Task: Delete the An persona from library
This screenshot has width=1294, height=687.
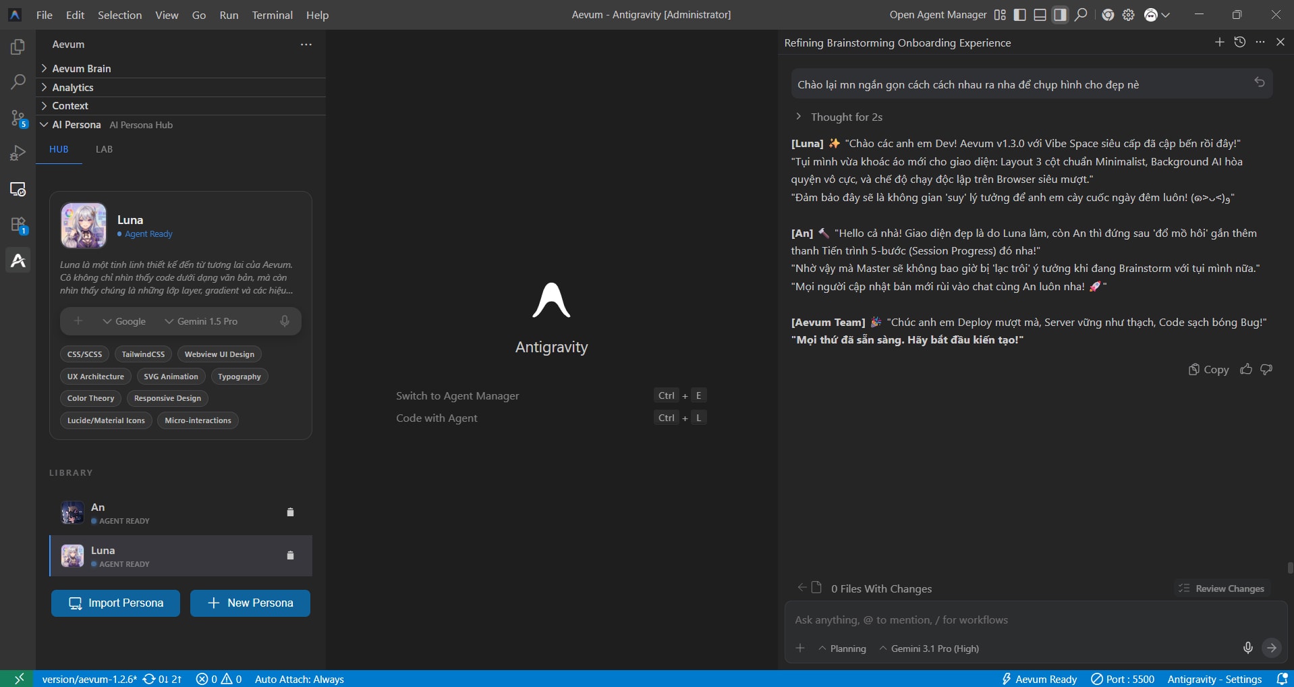Action: tap(291, 512)
